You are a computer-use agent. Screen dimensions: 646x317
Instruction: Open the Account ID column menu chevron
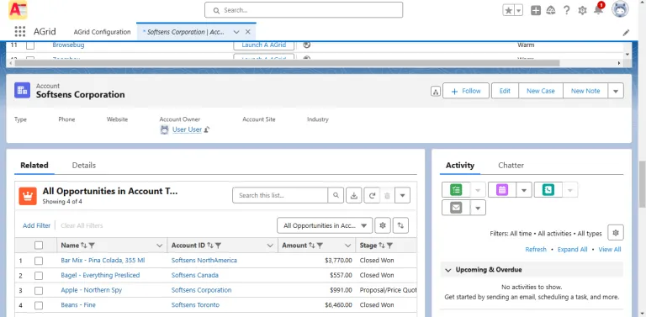tap(270, 246)
